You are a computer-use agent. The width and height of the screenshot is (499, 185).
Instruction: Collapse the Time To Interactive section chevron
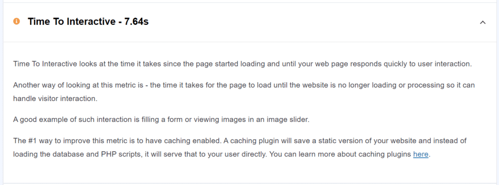click(x=483, y=22)
